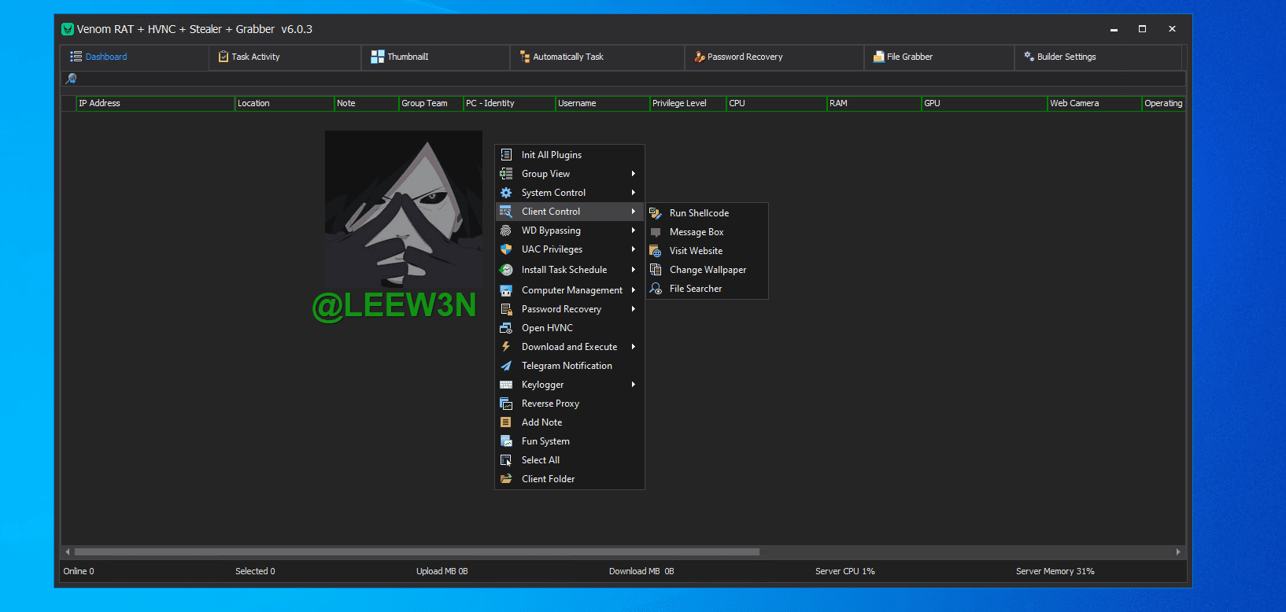Click the Init All Plugins list icon
1286x612 pixels.
pyautogui.click(x=506, y=155)
